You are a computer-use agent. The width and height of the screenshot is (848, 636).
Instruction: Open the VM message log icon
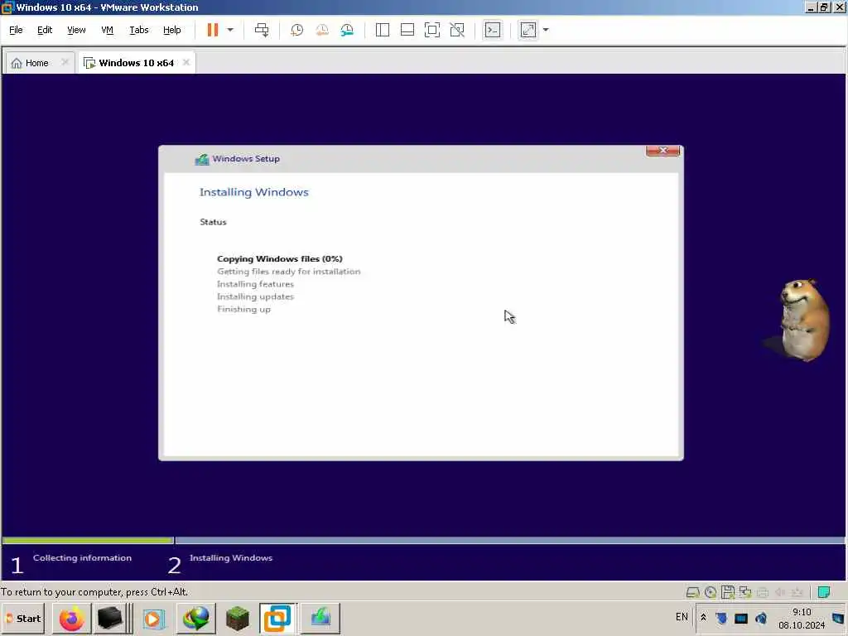824,592
